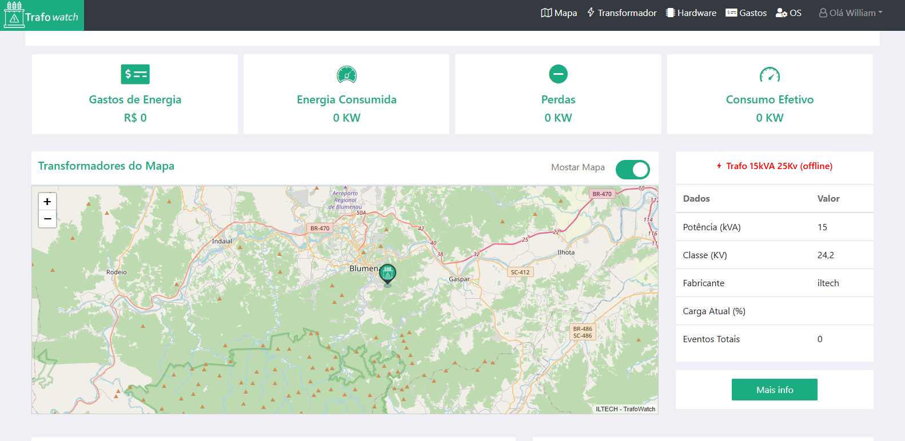Navigate to the Gastos section
This screenshot has height=441, width=905.
(x=746, y=13)
